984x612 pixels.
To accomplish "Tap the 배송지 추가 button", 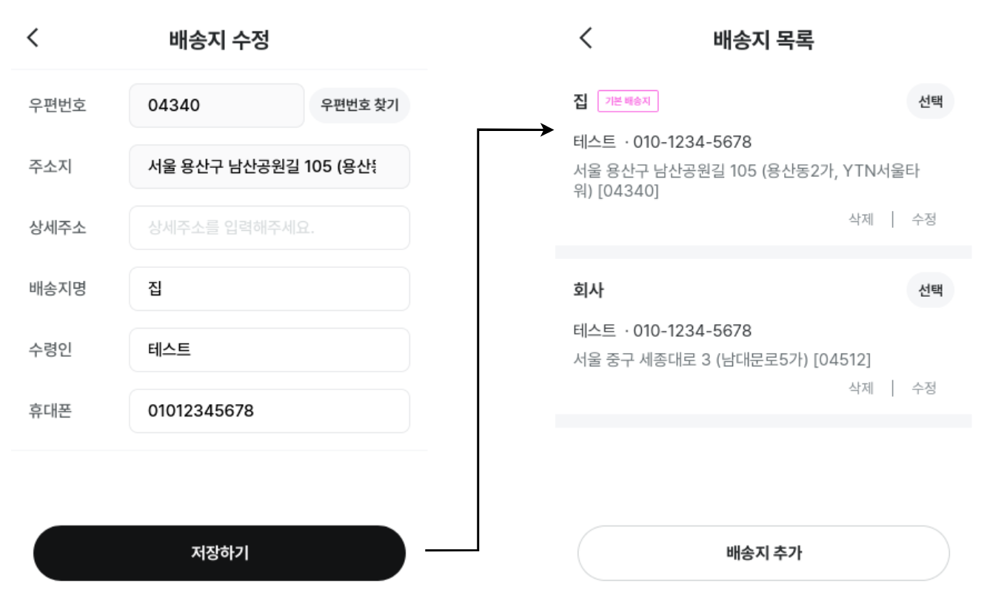I will point(763,553).
